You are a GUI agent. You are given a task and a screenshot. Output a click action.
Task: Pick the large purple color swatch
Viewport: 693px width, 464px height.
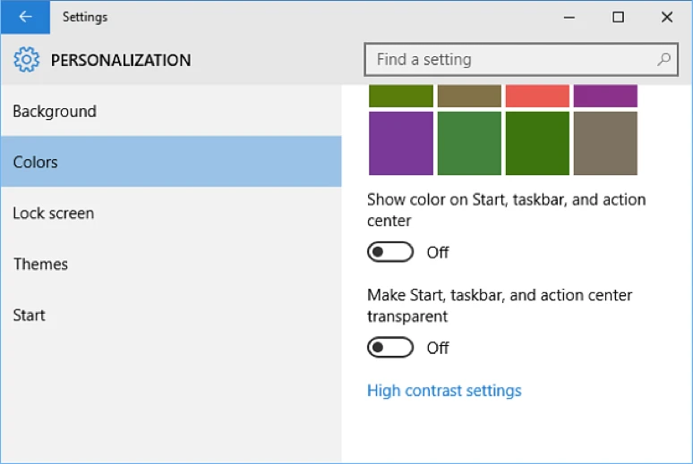click(401, 143)
